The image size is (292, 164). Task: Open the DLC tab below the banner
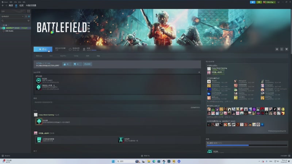[51, 56]
